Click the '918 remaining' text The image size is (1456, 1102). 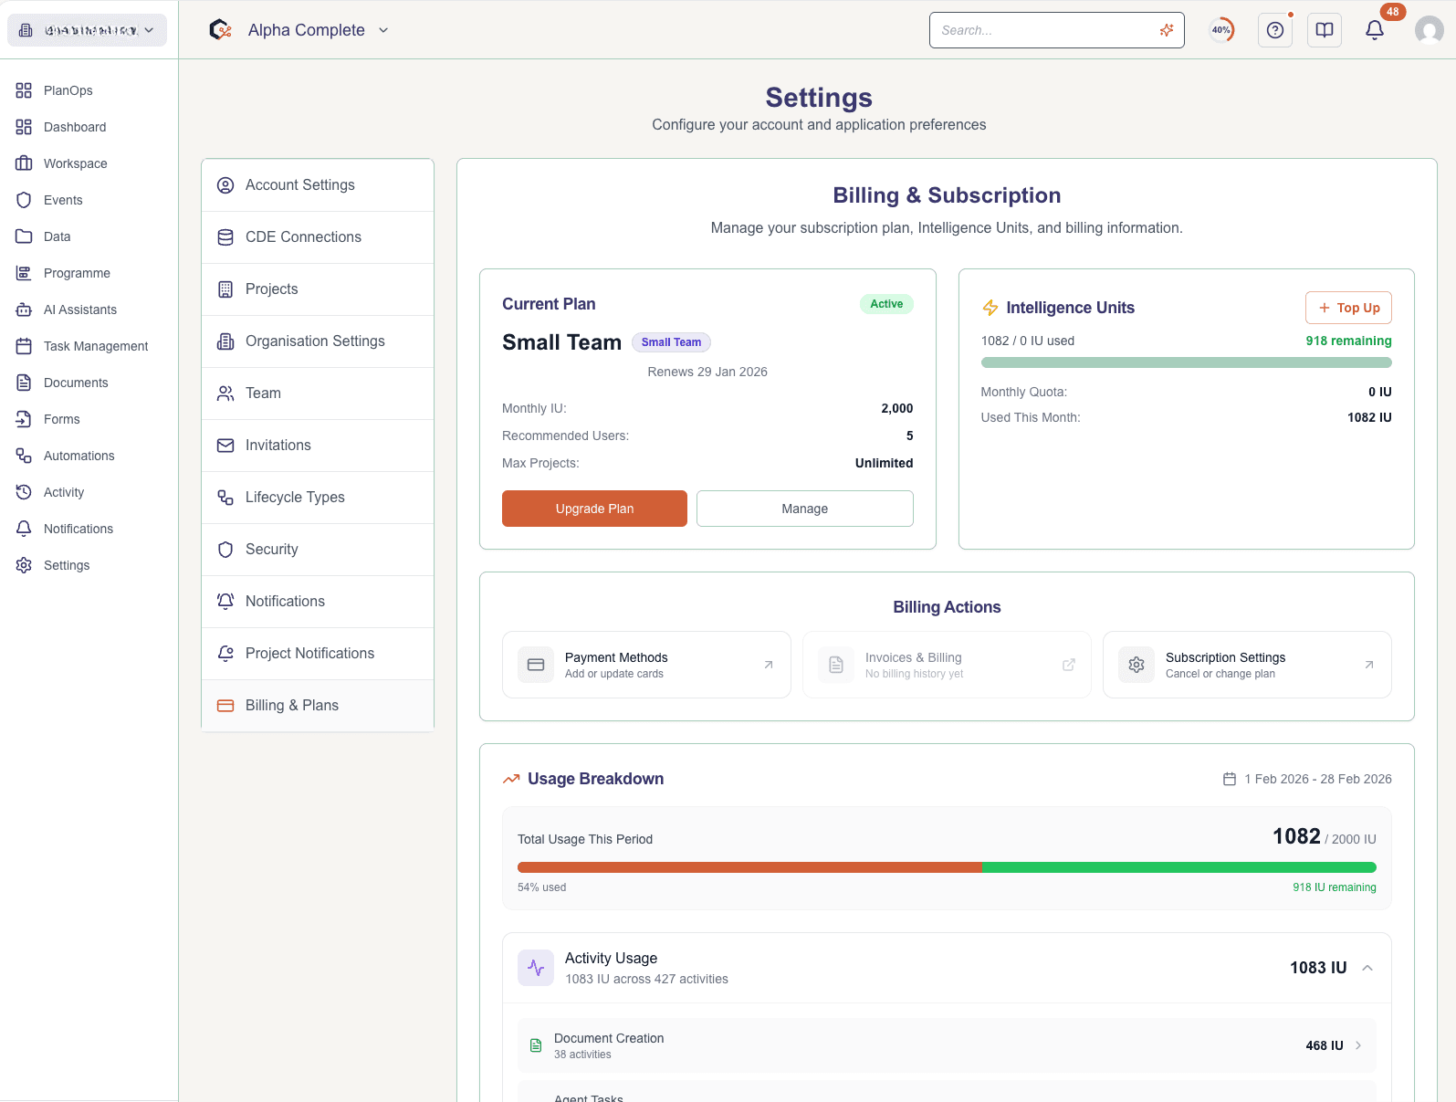click(x=1348, y=341)
